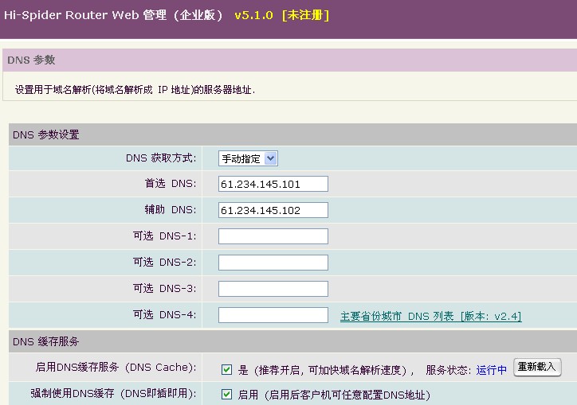Focus the 可选 DNS-3 input field
The image size is (577, 405).
tap(273, 289)
